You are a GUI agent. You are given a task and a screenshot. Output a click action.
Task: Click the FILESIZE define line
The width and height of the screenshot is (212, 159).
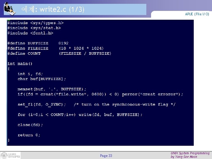(x=55, y=48)
